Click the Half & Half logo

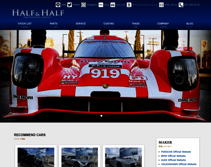38,13
